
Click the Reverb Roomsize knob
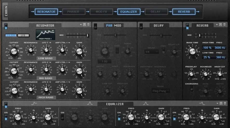206,74
